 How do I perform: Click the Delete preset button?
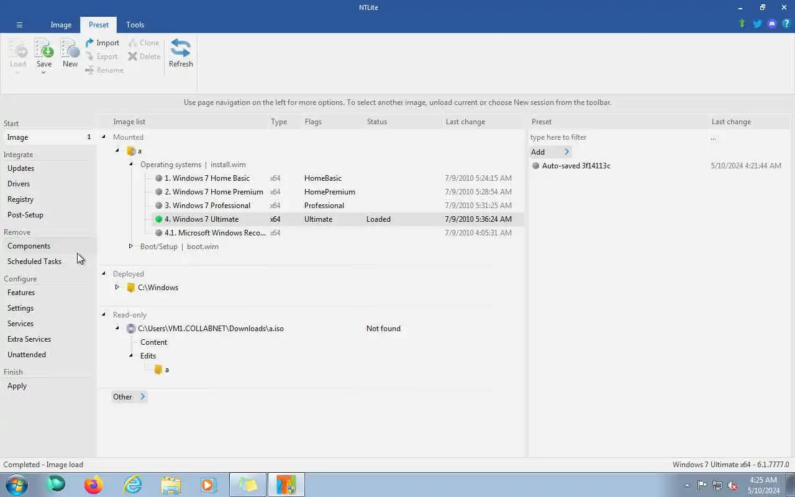pyautogui.click(x=144, y=57)
